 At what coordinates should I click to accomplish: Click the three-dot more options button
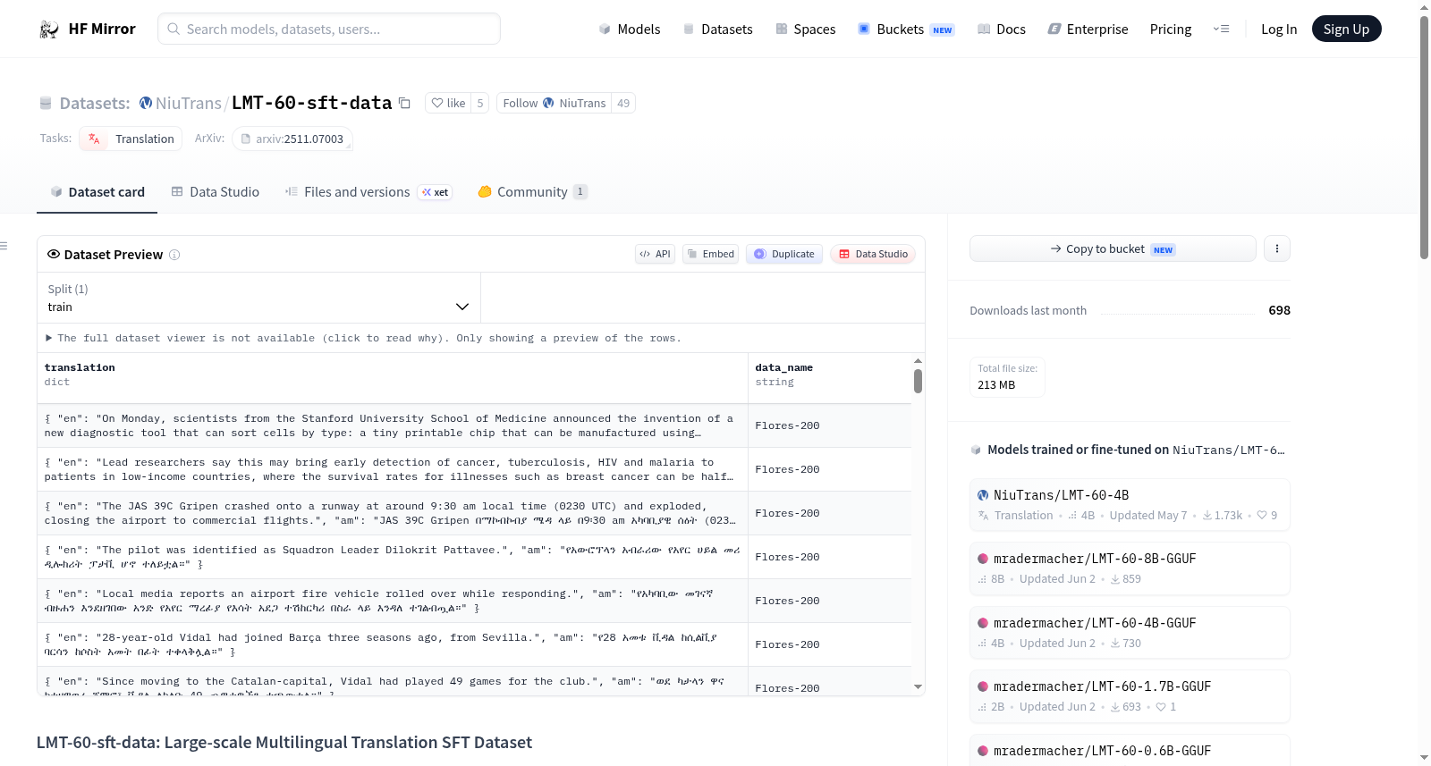click(1277, 248)
